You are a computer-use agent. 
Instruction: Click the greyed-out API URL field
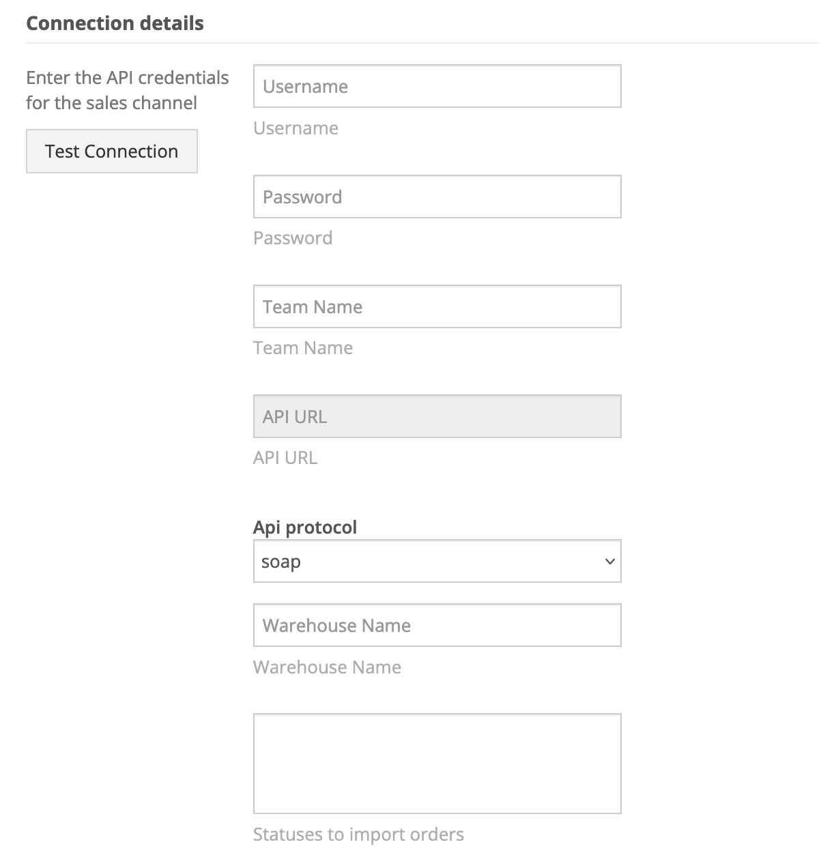pyautogui.click(x=437, y=417)
